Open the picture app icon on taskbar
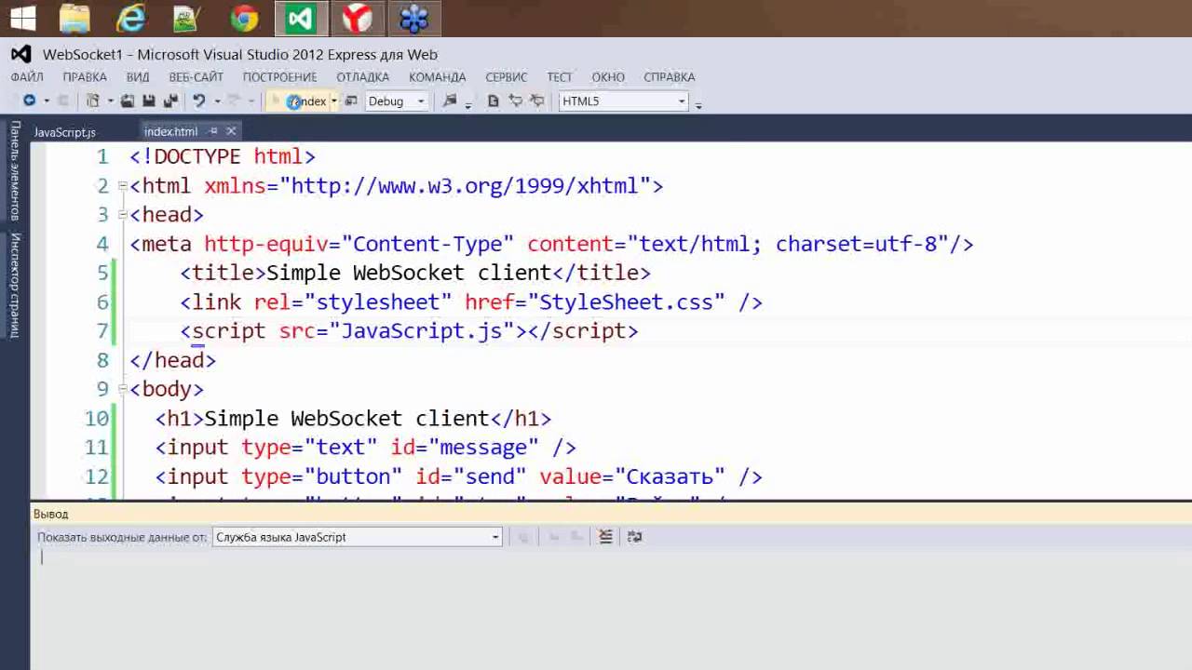The width and height of the screenshot is (1192, 670). pyautogui.click(x=187, y=18)
